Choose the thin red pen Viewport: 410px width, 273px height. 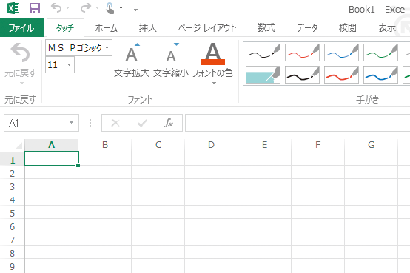pos(302,53)
